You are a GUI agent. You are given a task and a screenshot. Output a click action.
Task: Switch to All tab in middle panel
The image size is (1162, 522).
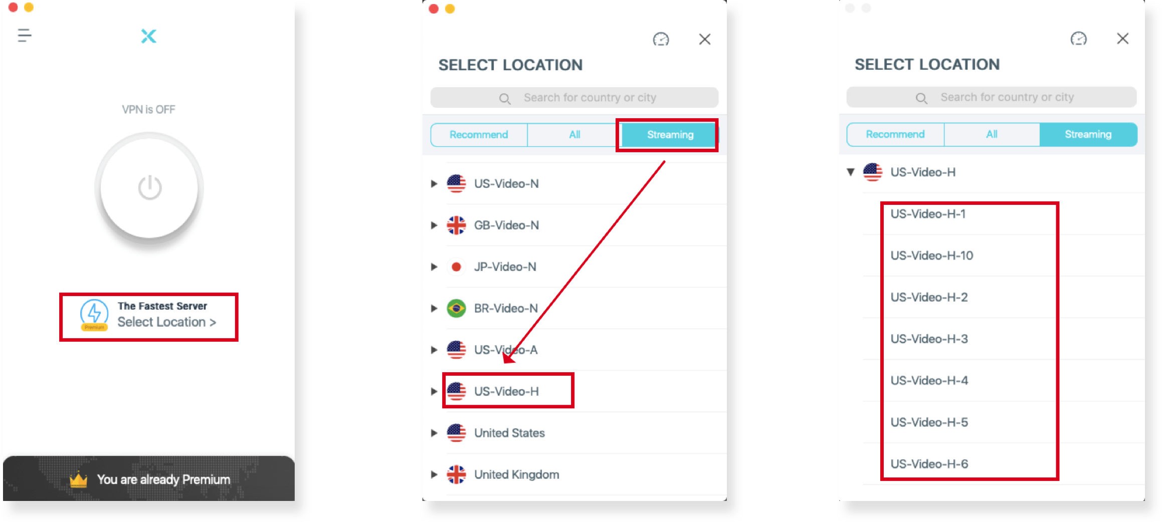pos(574,135)
